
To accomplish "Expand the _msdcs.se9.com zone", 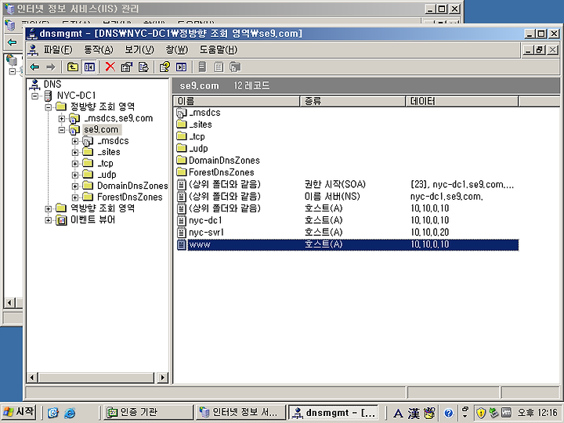I will (62, 118).
